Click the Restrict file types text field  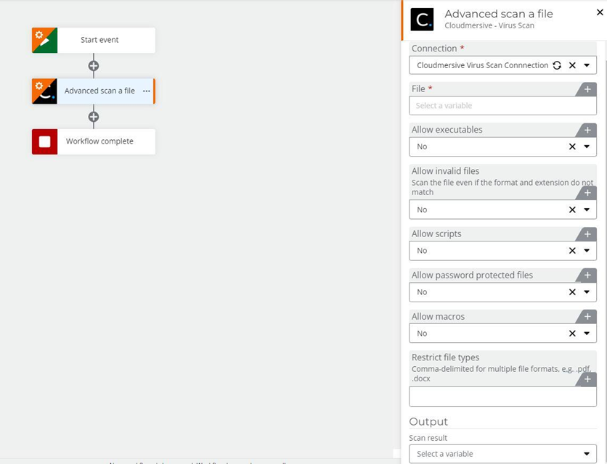tap(502, 397)
